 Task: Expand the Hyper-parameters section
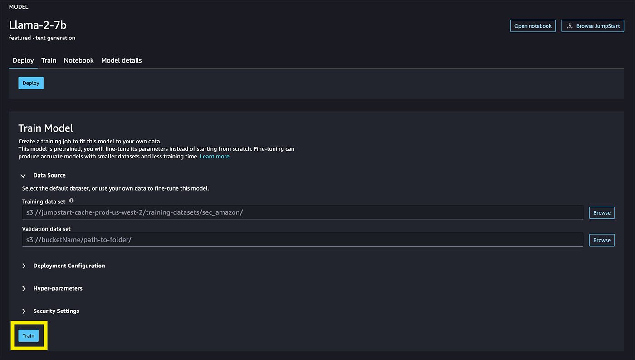point(52,289)
